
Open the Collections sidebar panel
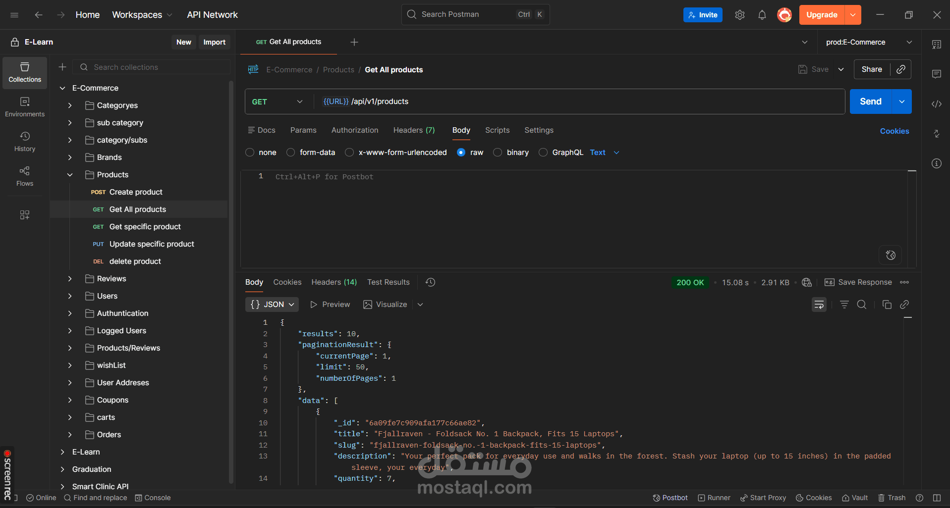click(25, 73)
